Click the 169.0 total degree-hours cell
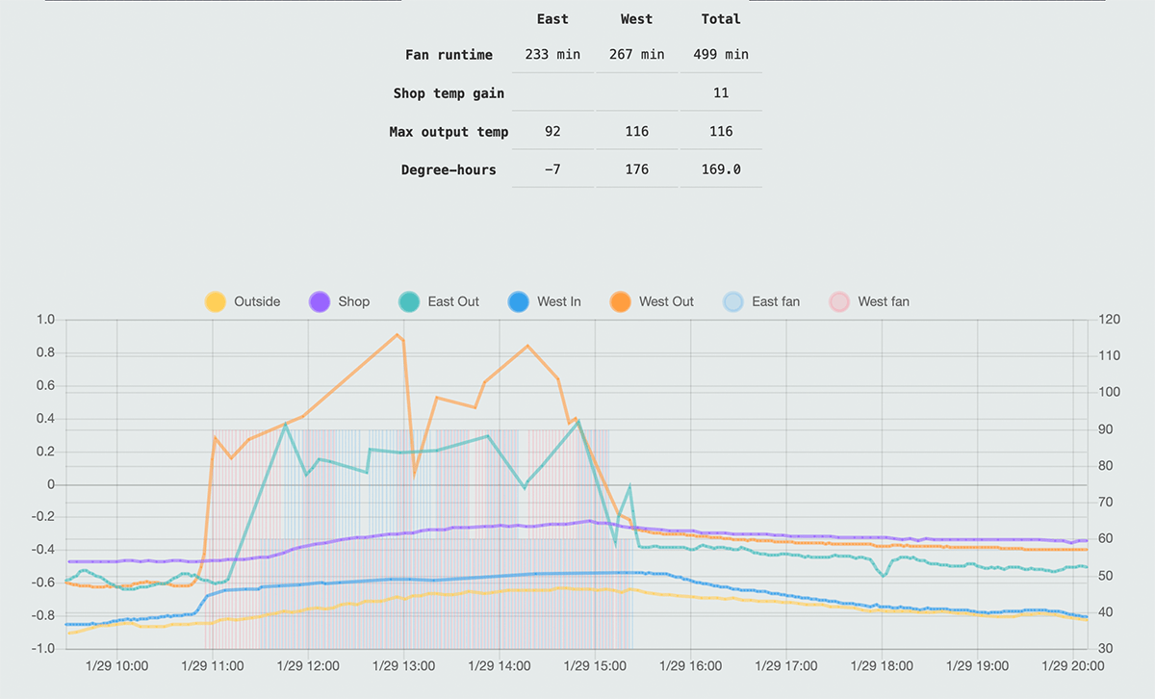1155x699 pixels. tap(721, 170)
